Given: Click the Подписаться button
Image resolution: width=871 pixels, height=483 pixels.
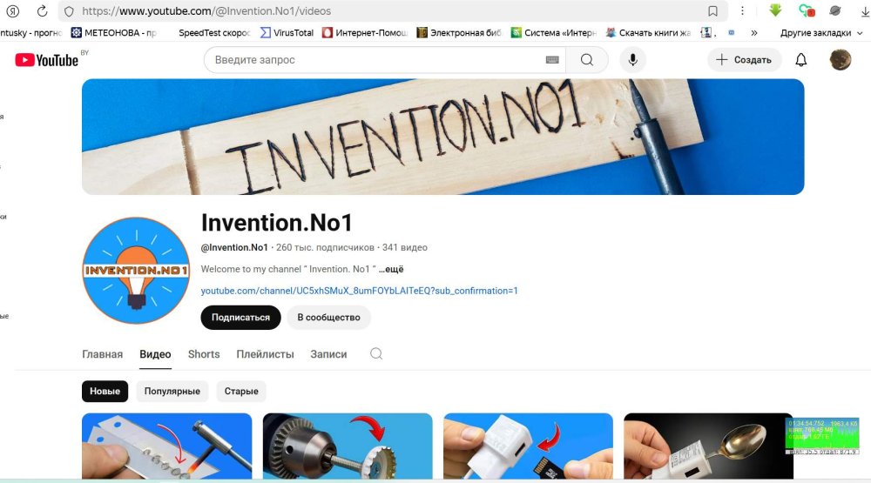Looking at the screenshot, I should 240,318.
